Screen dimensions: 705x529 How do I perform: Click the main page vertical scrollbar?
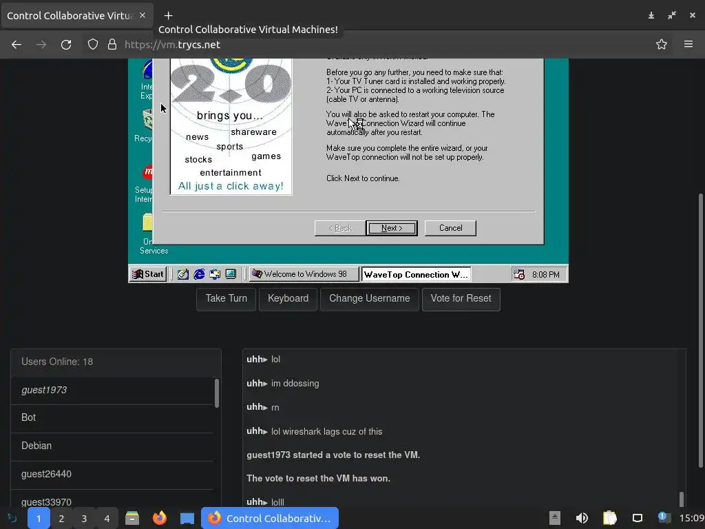(700, 331)
